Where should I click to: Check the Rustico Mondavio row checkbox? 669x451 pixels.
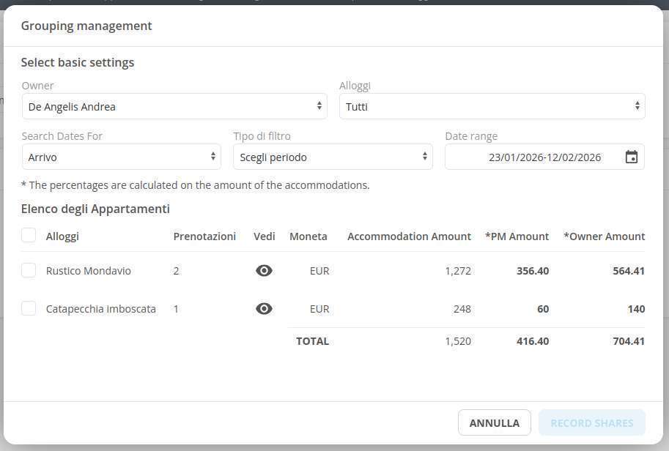[x=29, y=271]
